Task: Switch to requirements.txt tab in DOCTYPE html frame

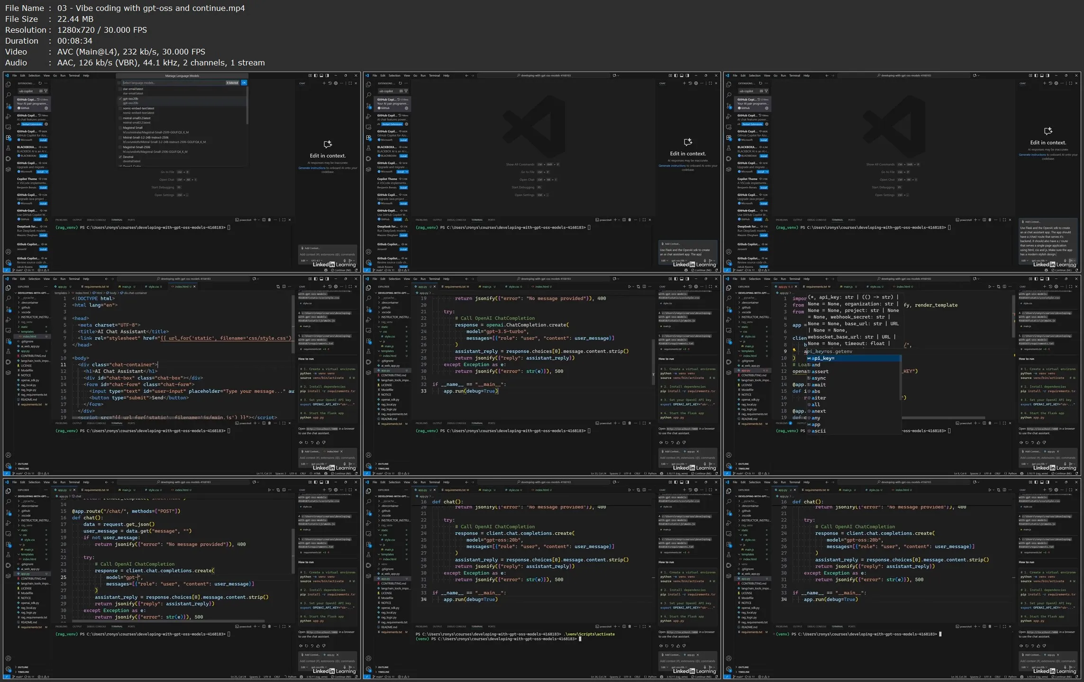Action: pos(95,287)
